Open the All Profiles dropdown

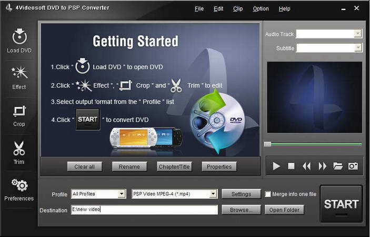click(121, 194)
